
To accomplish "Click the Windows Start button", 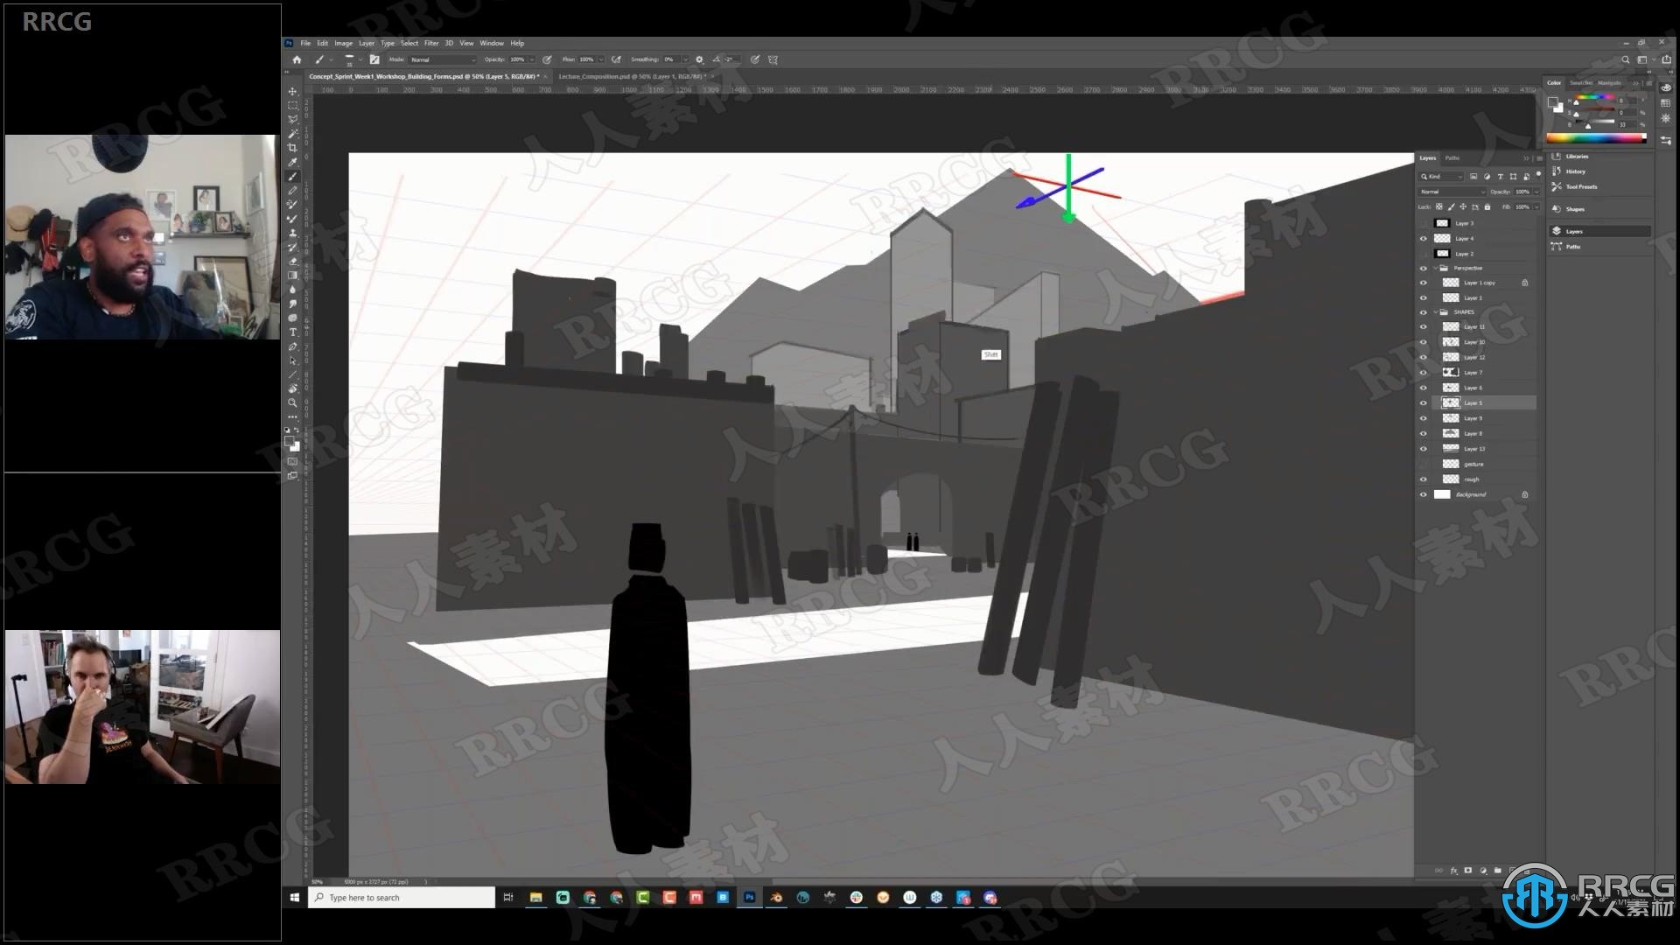I will click(x=295, y=898).
